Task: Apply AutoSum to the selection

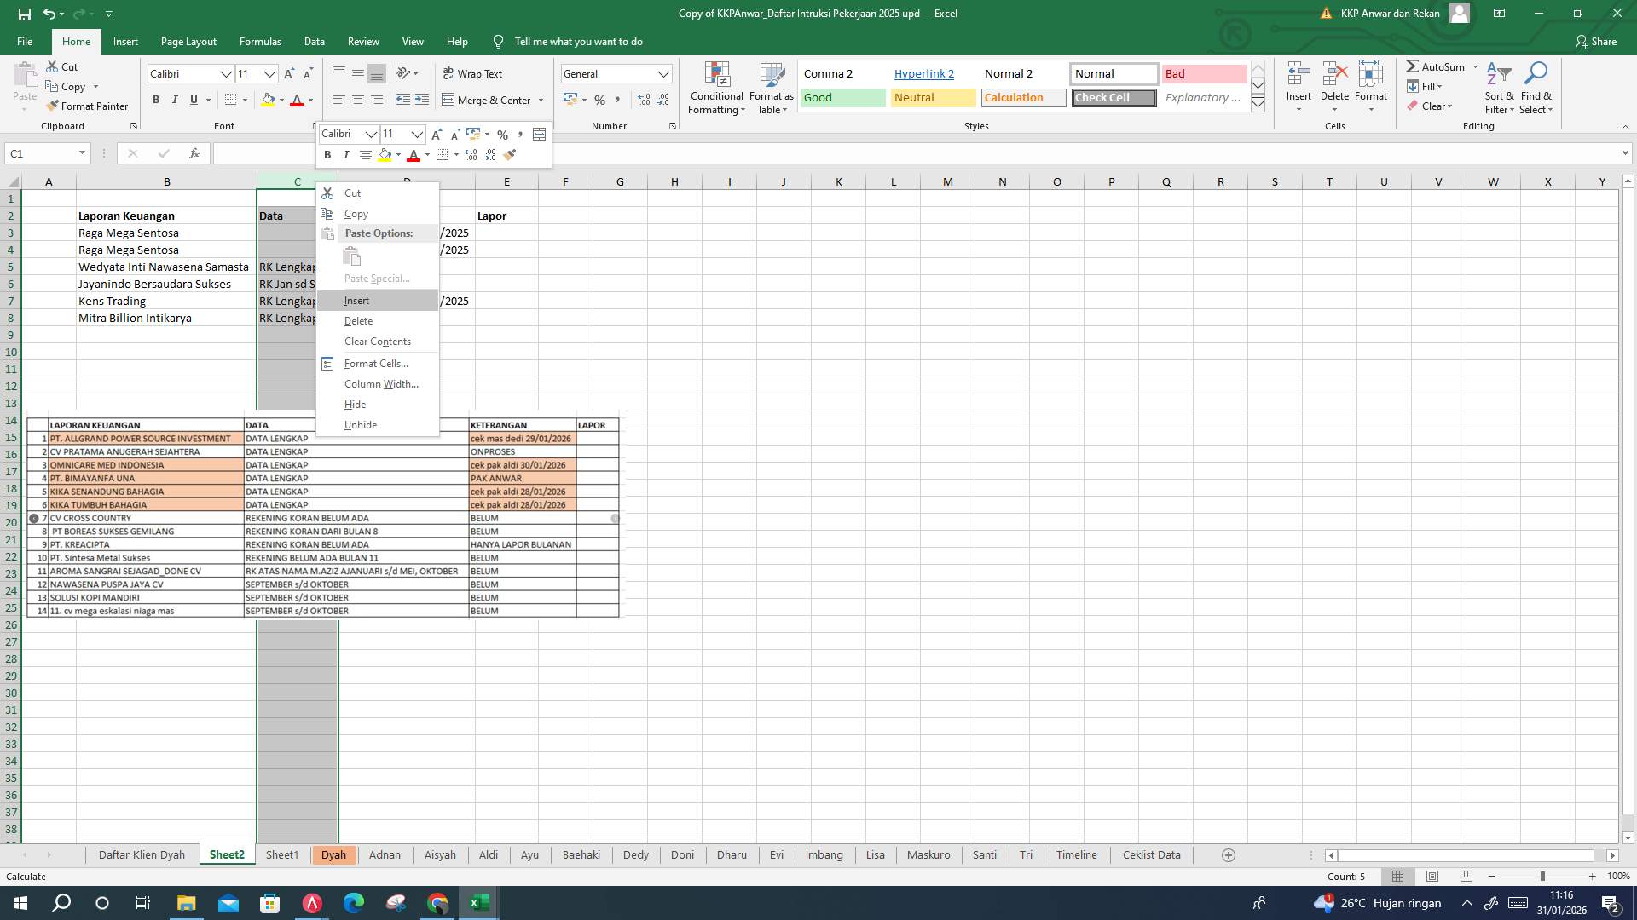Action: tap(1441, 66)
